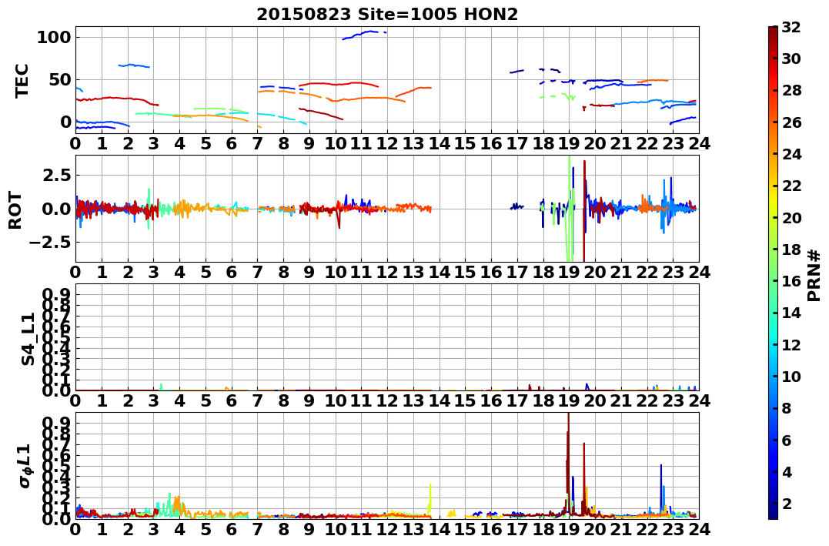Click the '2.5' tick on the ROT axis

(57, 175)
